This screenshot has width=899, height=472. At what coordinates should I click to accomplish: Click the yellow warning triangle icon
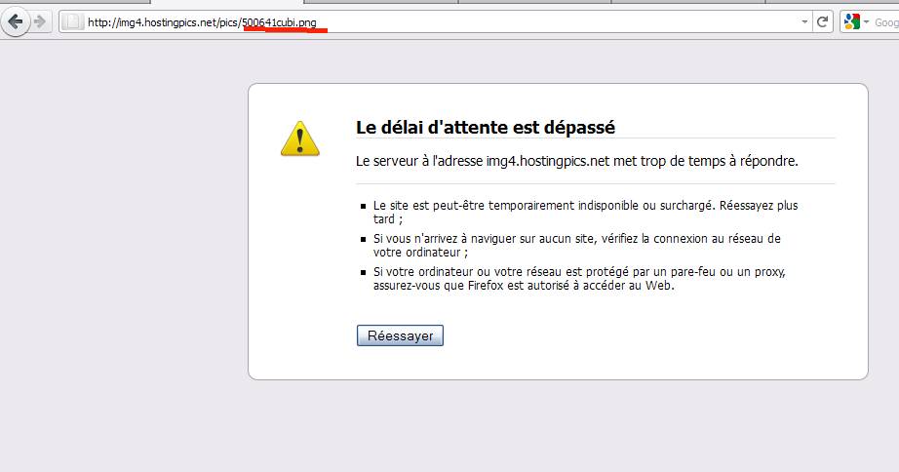pyautogui.click(x=299, y=138)
